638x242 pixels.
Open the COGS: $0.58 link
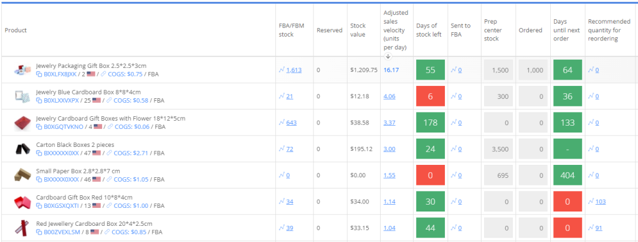click(128, 101)
